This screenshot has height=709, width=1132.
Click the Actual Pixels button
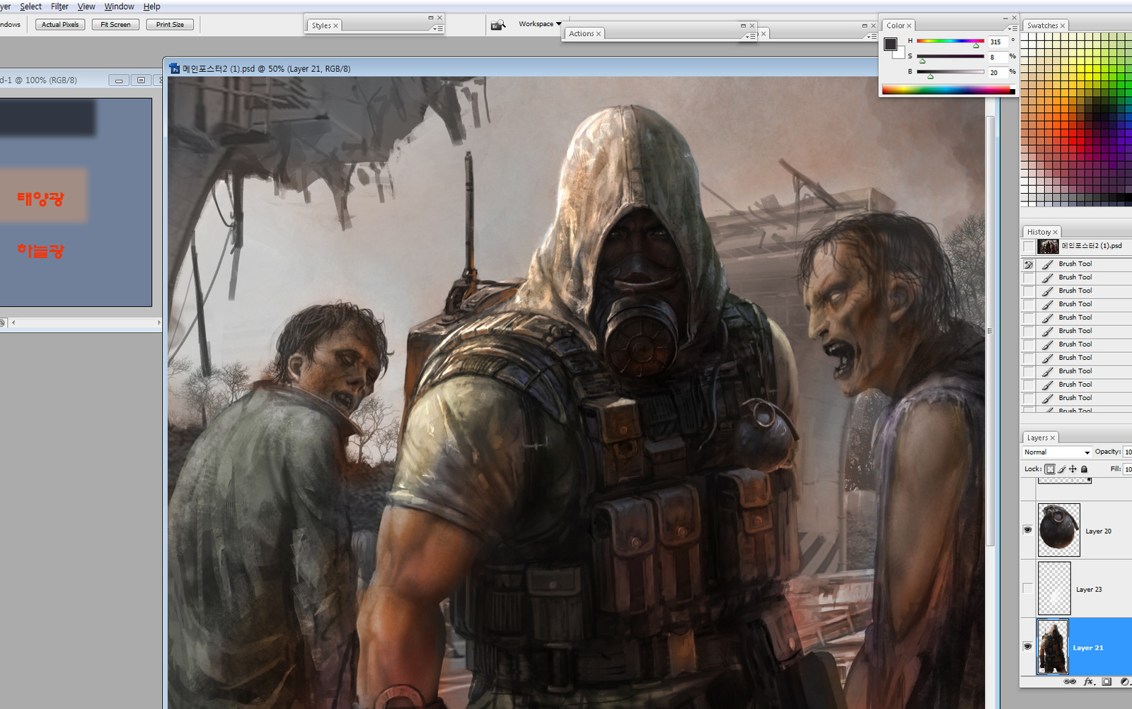pyautogui.click(x=60, y=25)
